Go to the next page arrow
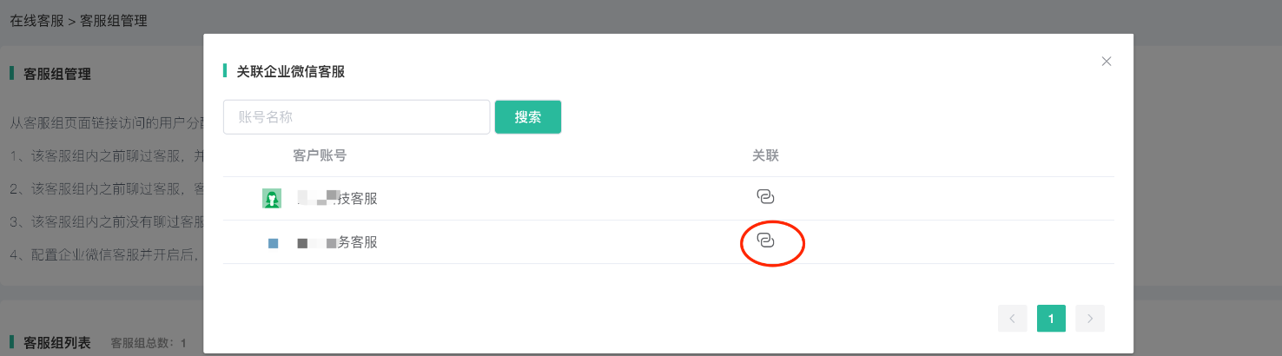The height and width of the screenshot is (356, 1282). (x=1090, y=319)
